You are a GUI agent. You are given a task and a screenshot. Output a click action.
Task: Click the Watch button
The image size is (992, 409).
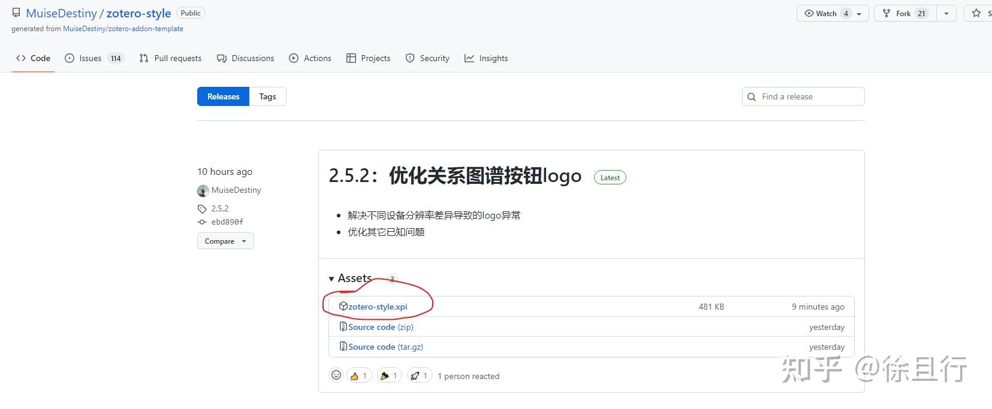(832, 13)
